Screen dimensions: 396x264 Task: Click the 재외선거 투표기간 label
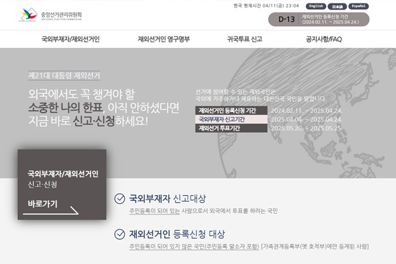pos(231,128)
